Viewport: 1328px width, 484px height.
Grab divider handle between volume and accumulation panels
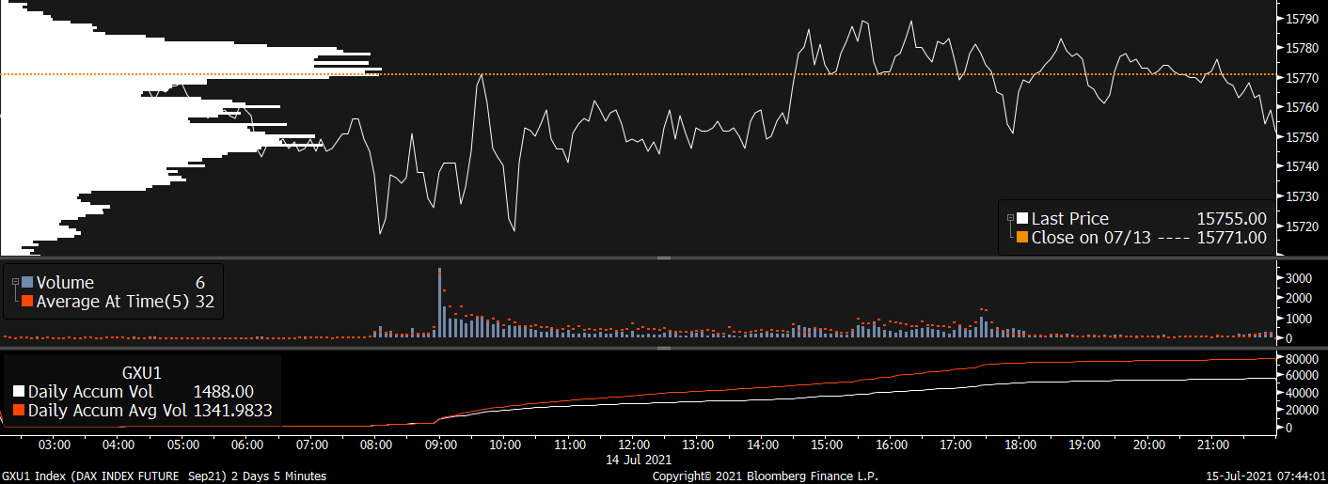pos(663,348)
